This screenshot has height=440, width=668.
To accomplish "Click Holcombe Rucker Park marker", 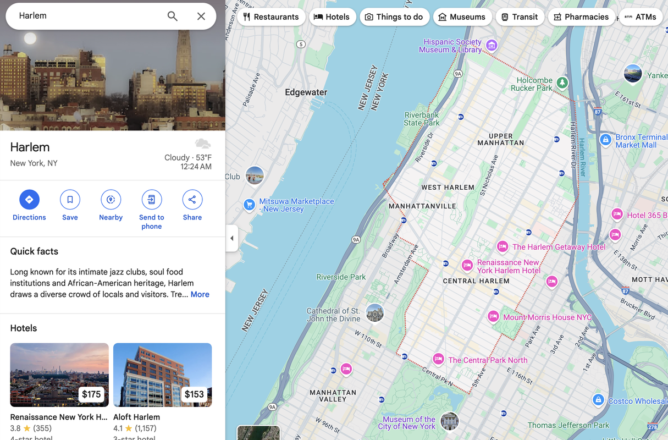I will [562, 82].
